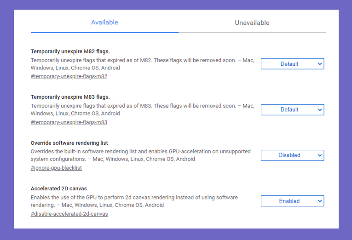
Task: Click the Temporarily unexpire M82 flags title
Action: click(70, 51)
